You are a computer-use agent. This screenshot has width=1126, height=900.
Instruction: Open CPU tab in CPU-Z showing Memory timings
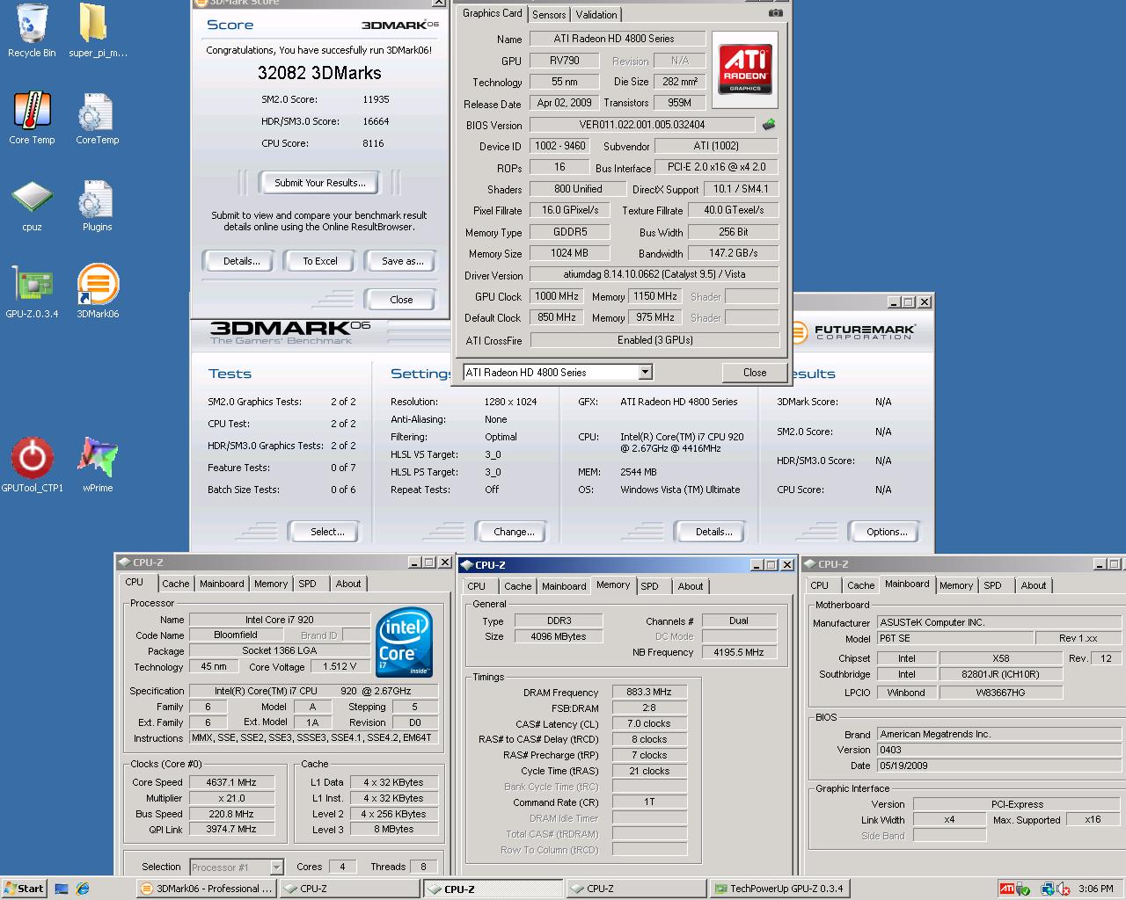pos(477,586)
